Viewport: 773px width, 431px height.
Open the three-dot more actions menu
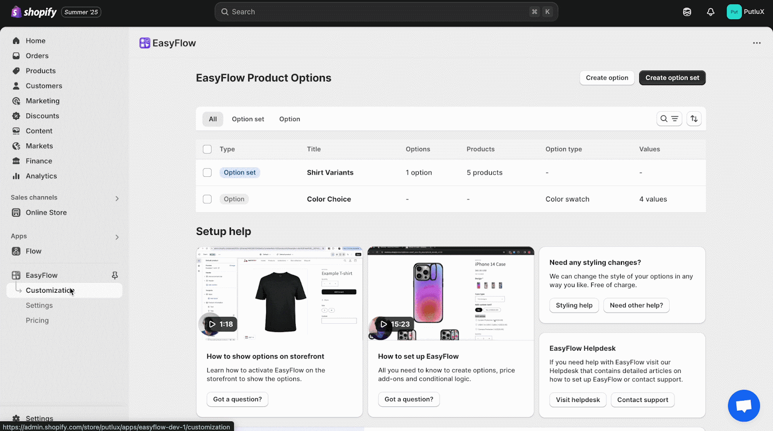tap(757, 43)
